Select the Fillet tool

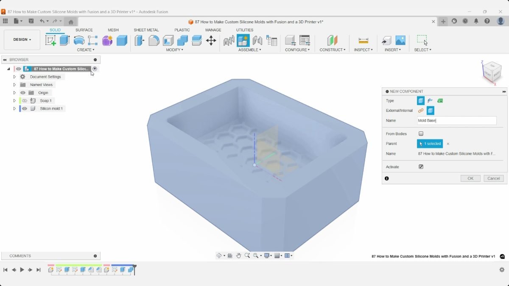tap(154, 40)
